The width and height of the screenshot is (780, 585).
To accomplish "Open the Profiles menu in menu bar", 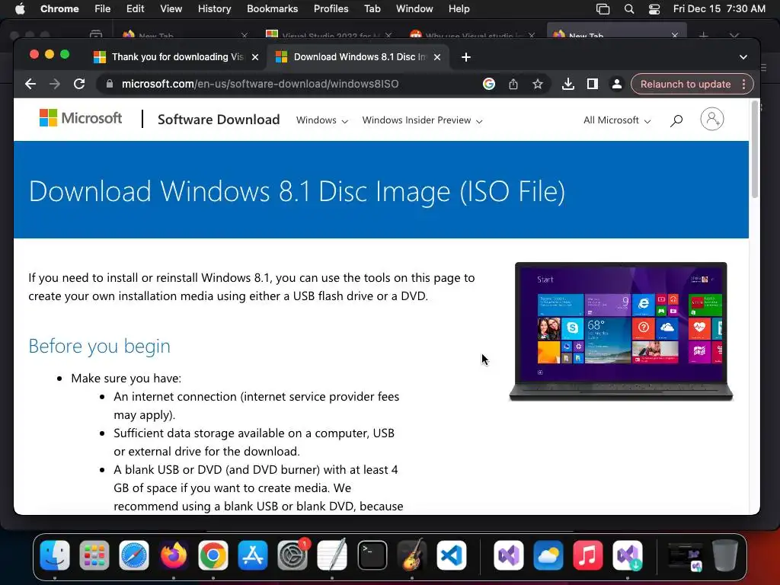I will pyautogui.click(x=331, y=9).
